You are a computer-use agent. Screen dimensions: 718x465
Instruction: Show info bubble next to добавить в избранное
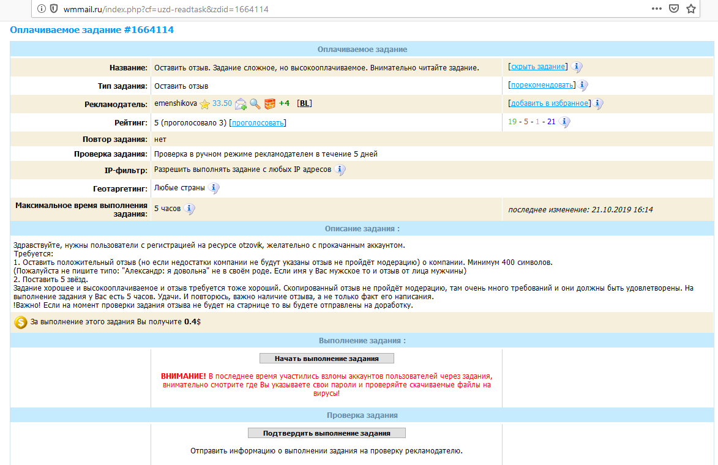[598, 103]
